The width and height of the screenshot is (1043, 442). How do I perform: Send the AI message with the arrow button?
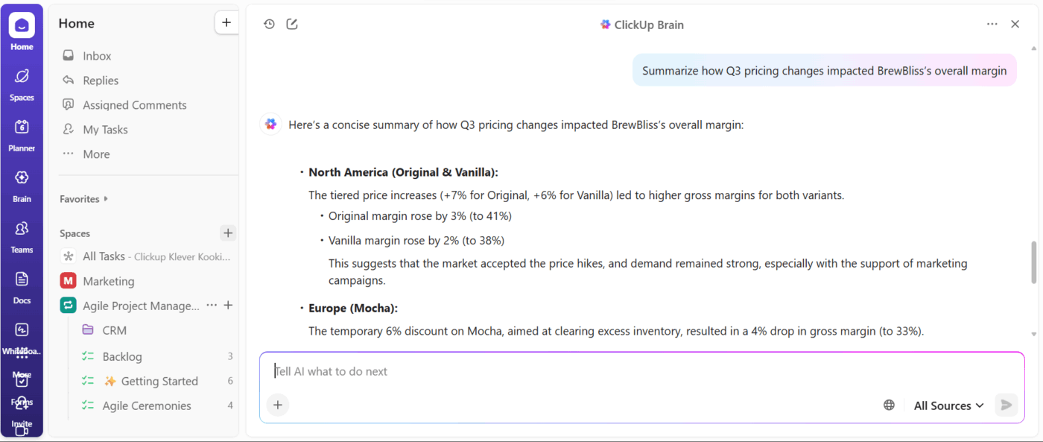[x=1006, y=405]
